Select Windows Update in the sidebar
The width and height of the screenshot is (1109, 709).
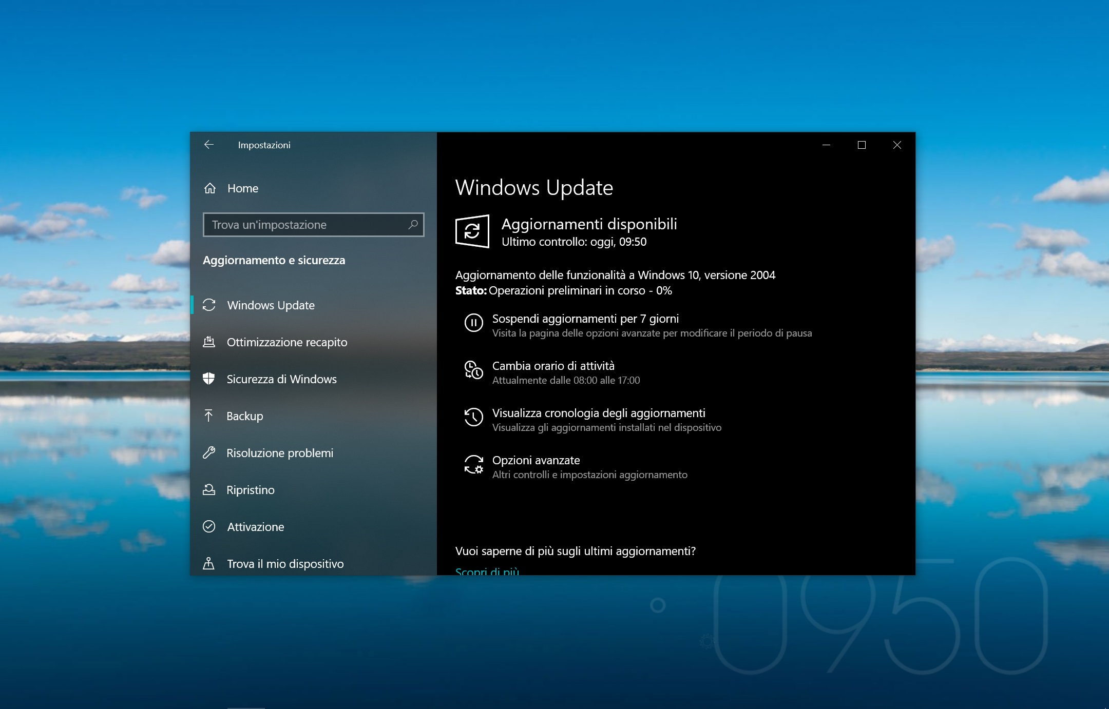(x=314, y=305)
